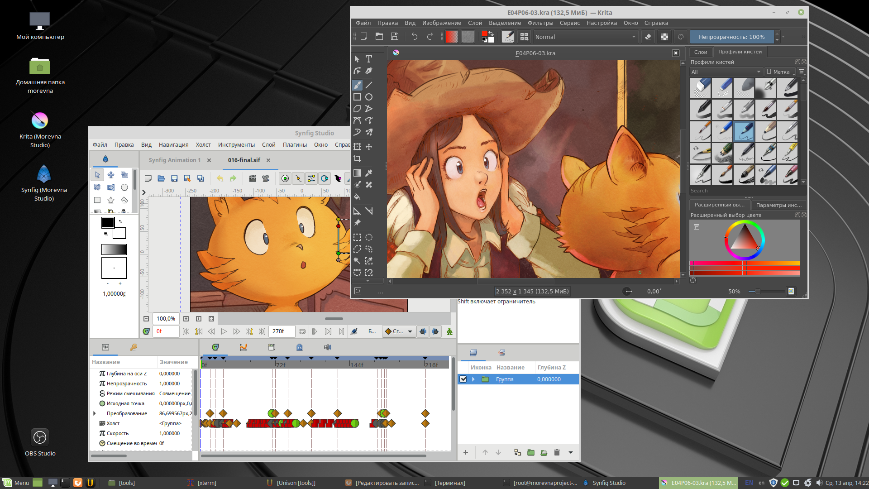
Task: Click Synfig's preview camera icon
Action: (266, 178)
